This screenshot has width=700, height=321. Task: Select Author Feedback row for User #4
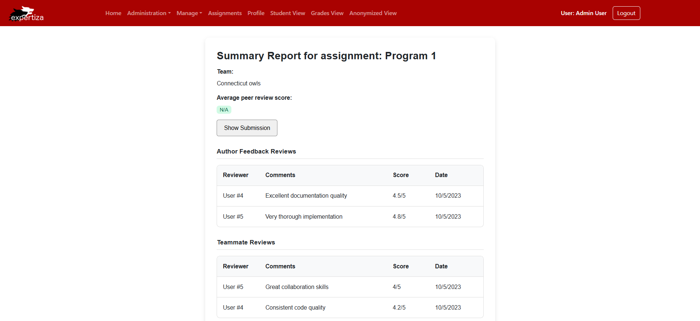coord(350,196)
